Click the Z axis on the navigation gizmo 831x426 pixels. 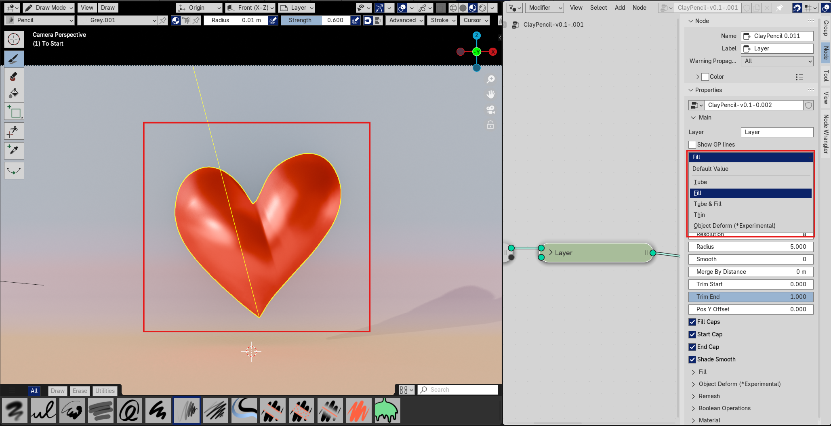pos(477,36)
